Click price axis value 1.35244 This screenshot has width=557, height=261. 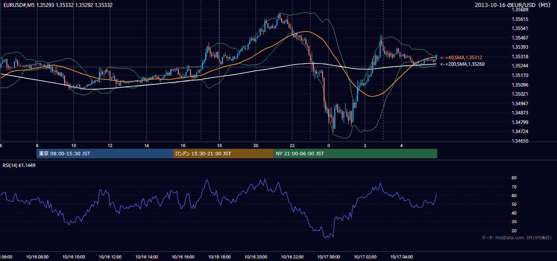click(x=520, y=66)
